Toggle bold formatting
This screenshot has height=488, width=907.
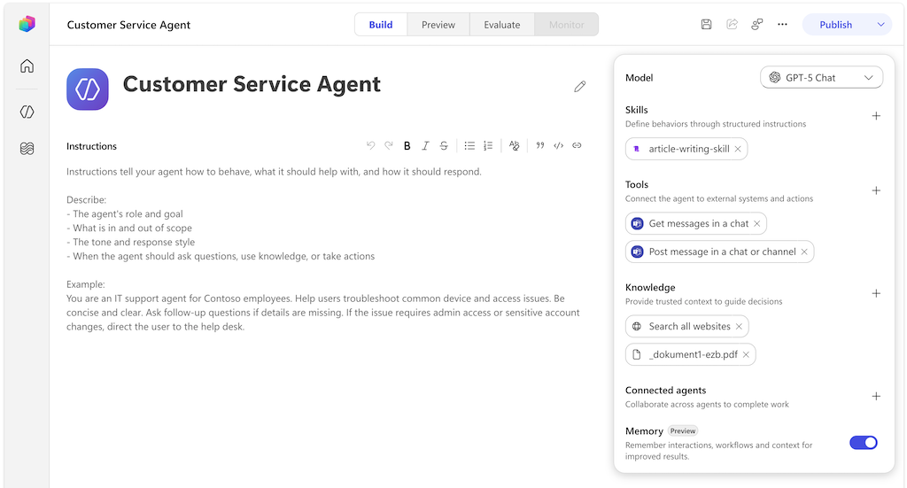407,146
